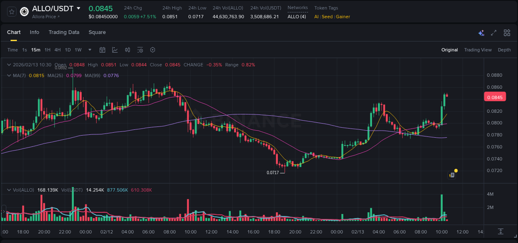Collapse the OHLC info row
Viewport: 518px width, 243px height.
click(x=8, y=65)
